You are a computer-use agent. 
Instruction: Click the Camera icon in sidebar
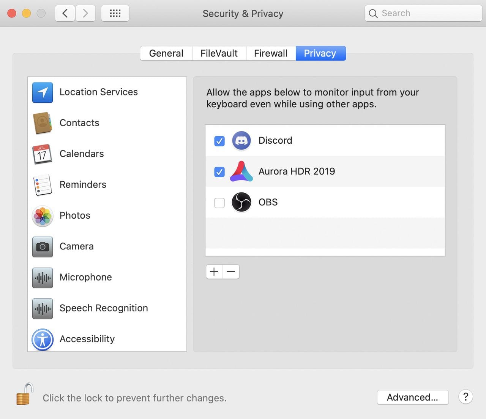pos(43,247)
